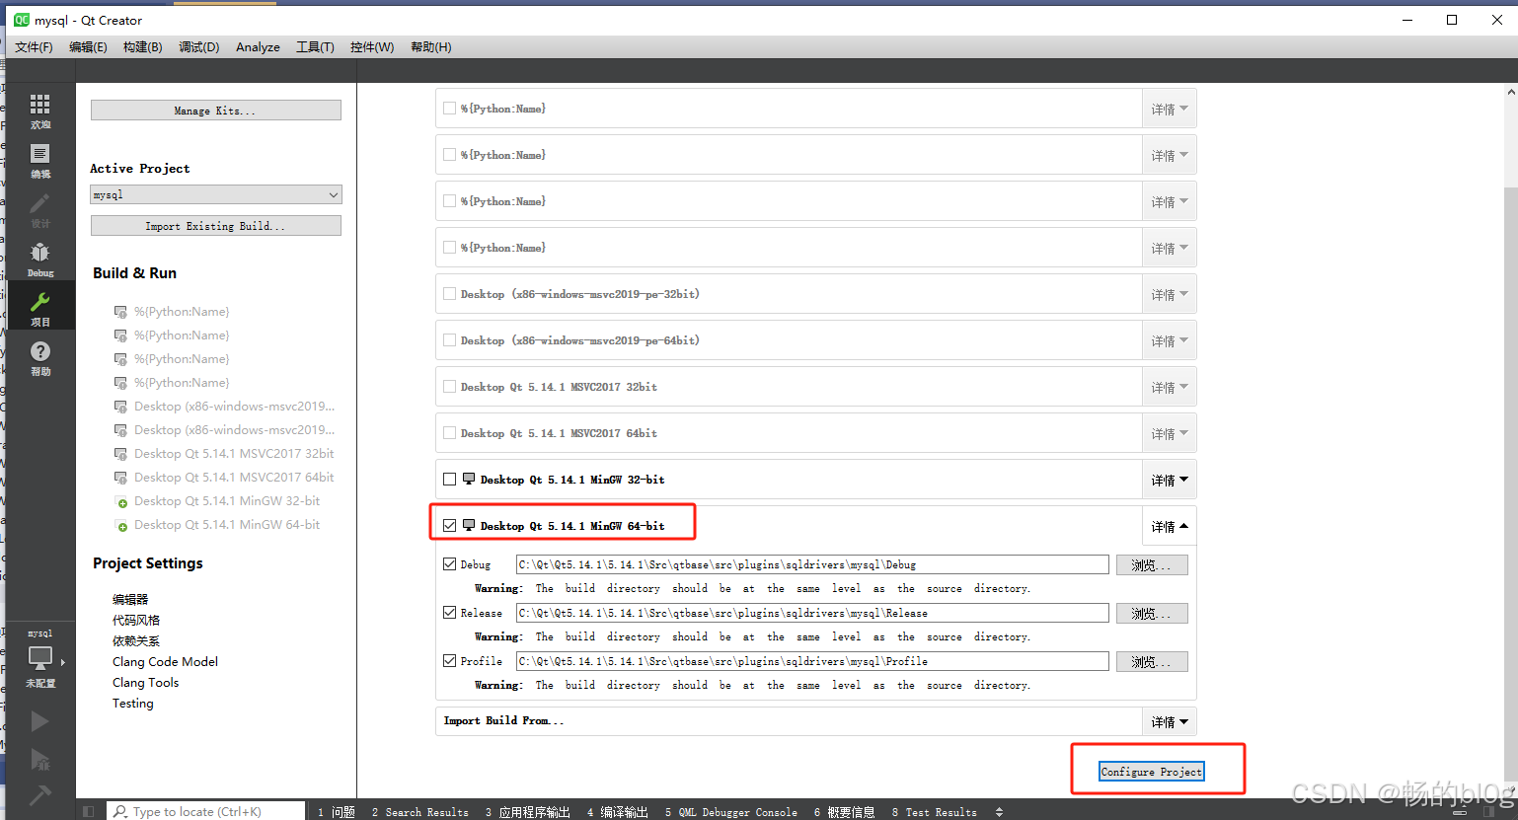Open the Welcome (欢迎) mode
1518x820 pixels.
tap(40, 111)
